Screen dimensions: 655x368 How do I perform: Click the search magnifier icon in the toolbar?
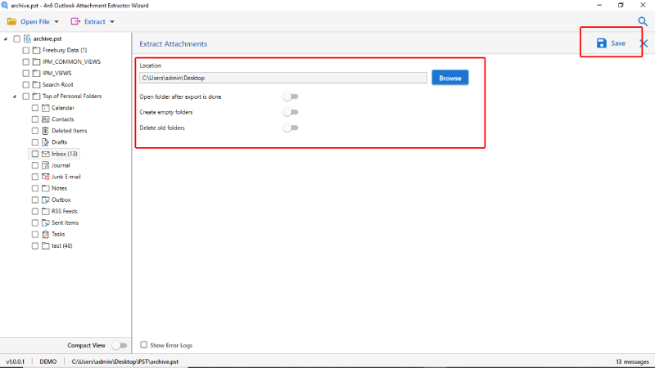click(643, 22)
